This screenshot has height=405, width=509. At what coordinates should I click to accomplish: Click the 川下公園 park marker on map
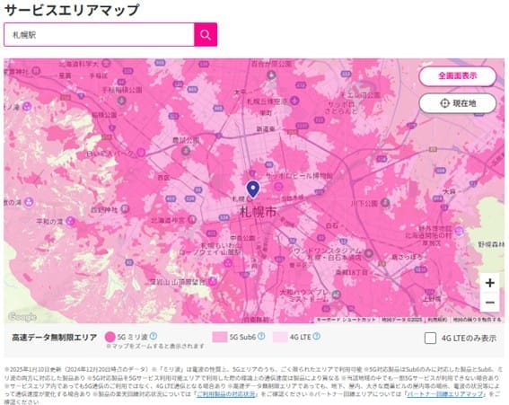coord(385,203)
